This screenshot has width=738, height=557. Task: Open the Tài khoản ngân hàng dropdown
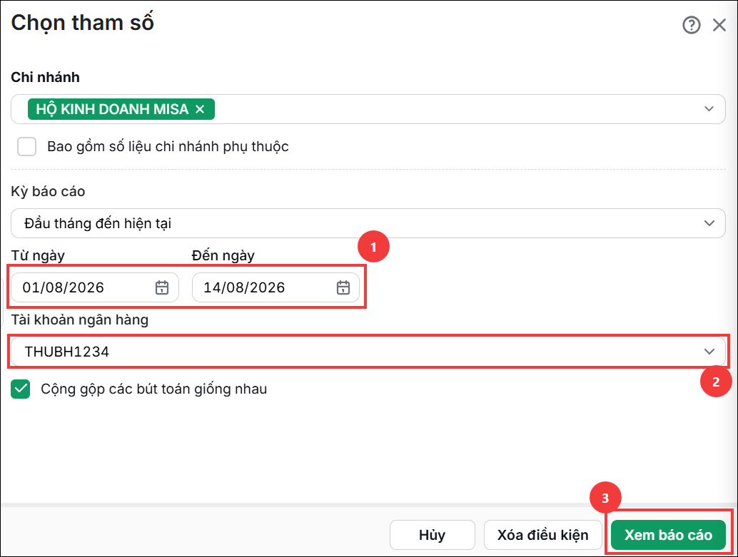pos(368,352)
